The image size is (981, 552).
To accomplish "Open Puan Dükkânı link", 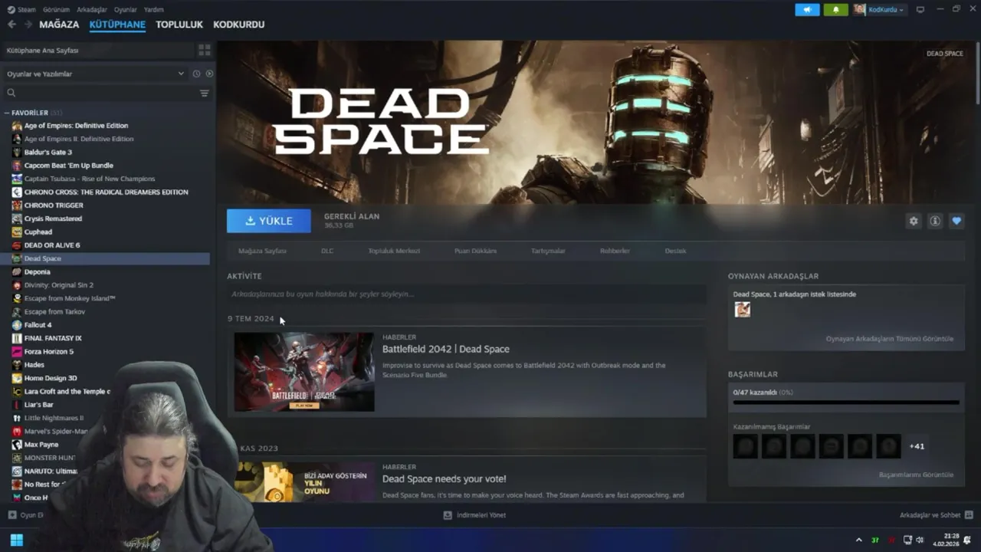I will click(475, 251).
